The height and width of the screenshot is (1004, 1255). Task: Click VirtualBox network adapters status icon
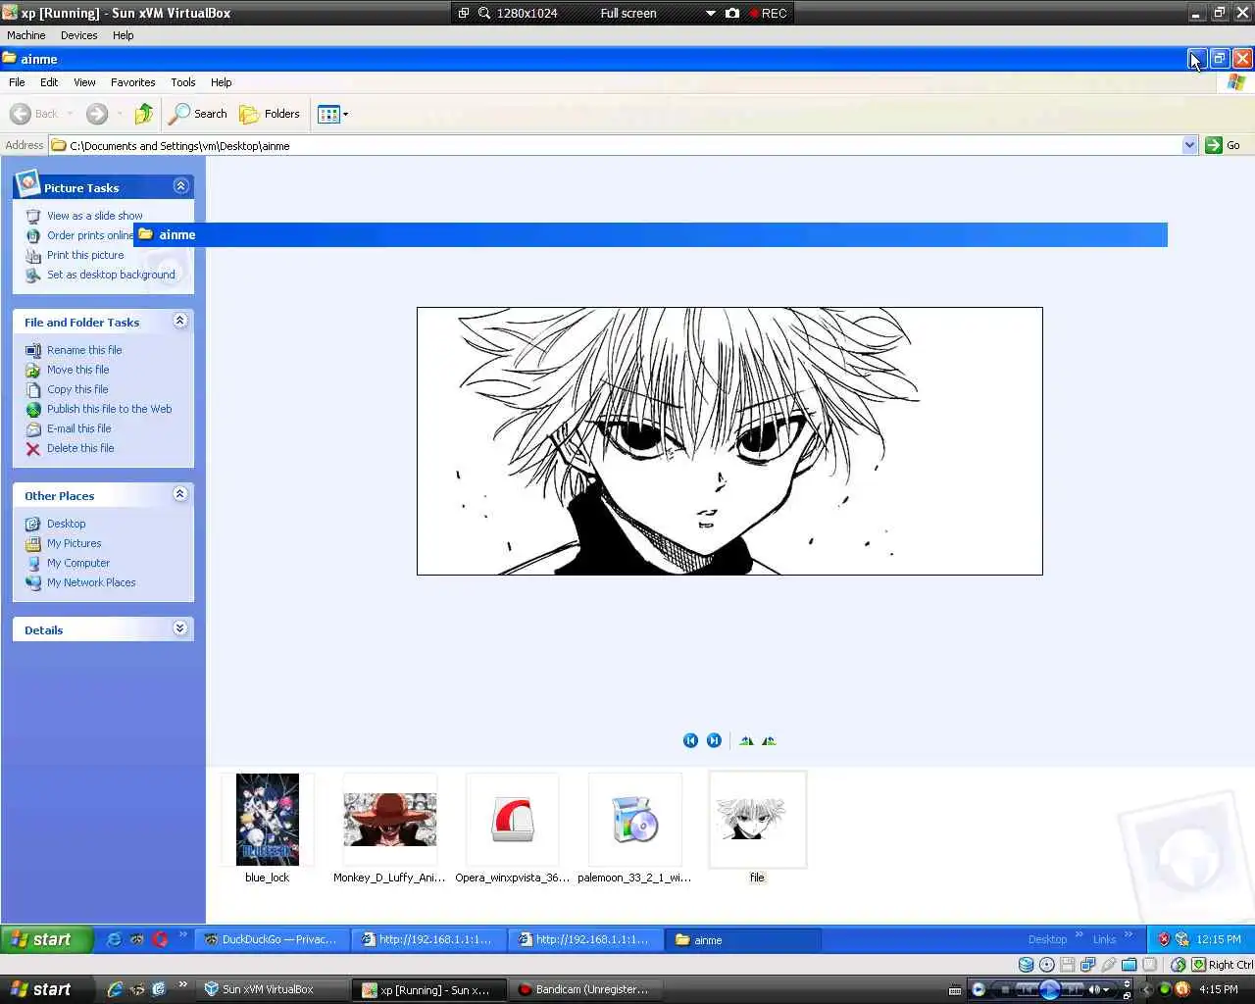tap(1088, 965)
